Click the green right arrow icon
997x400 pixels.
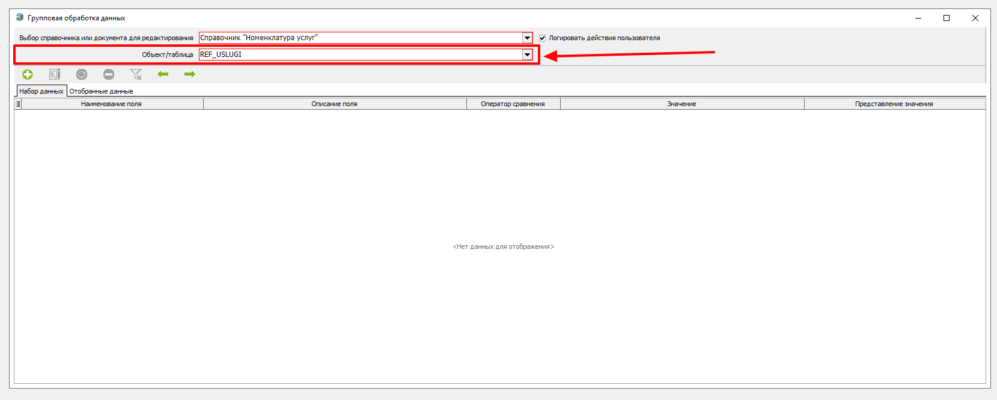pyautogui.click(x=190, y=74)
